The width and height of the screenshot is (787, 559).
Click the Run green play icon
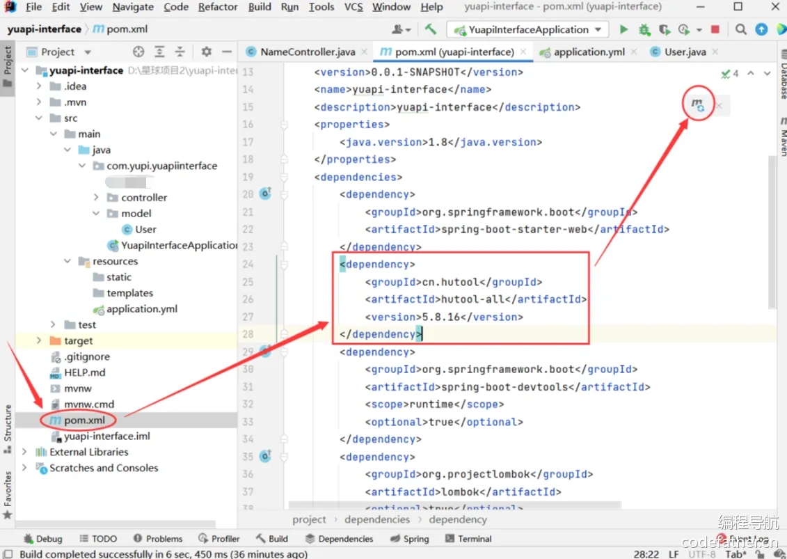tap(623, 30)
